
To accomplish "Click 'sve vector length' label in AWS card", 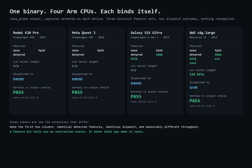I will [203, 70].
